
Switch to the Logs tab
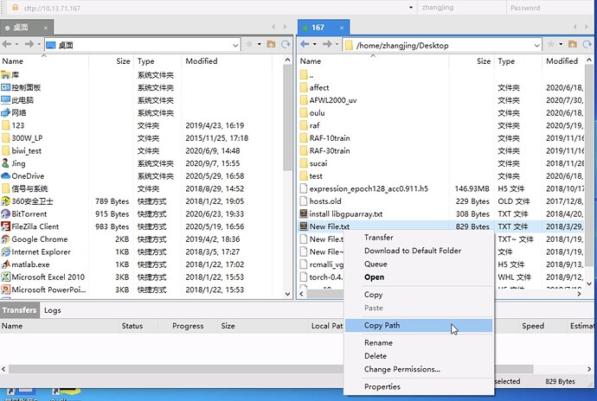click(53, 310)
